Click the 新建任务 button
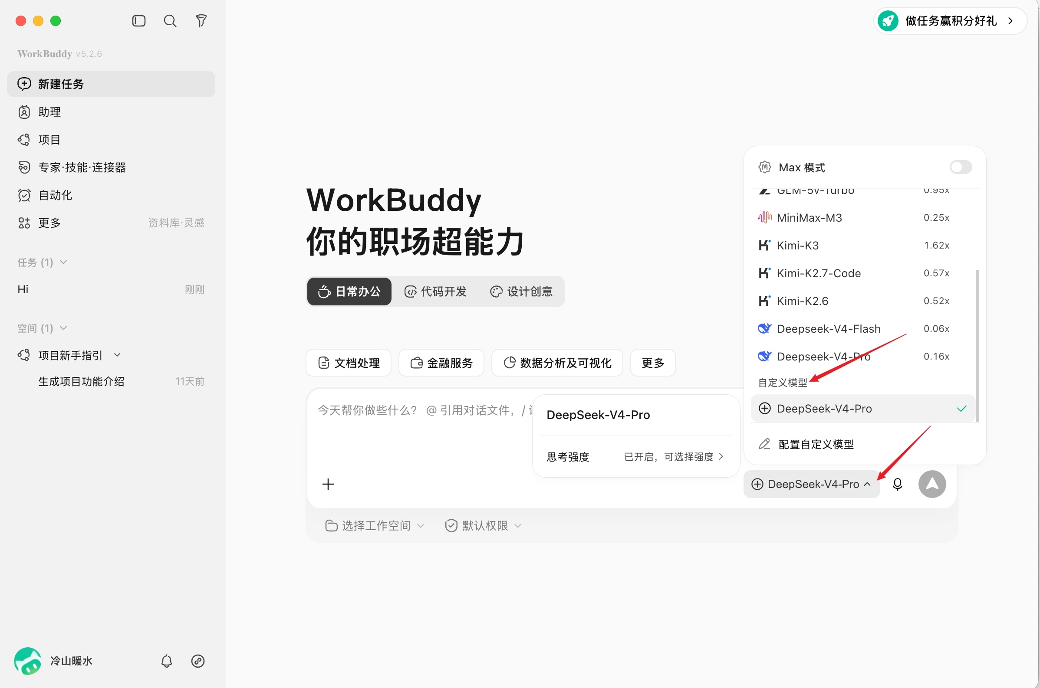The width and height of the screenshot is (1040, 688). coord(111,84)
